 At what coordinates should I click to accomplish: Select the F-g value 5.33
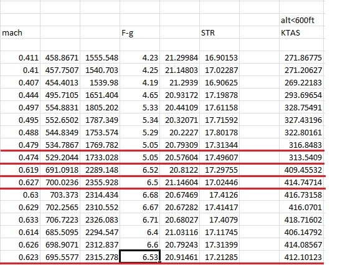click(x=140, y=107)
